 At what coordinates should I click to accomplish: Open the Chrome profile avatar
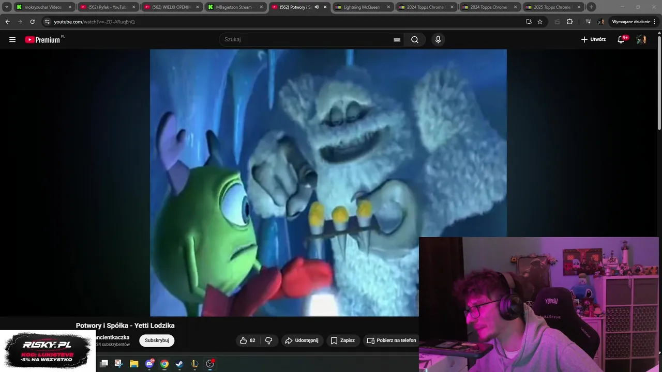pos(600,22)
